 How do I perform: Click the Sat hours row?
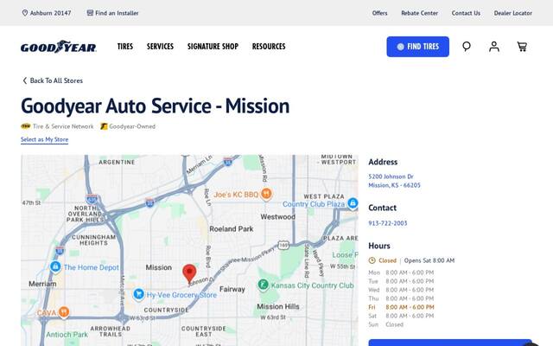[401, 316]
